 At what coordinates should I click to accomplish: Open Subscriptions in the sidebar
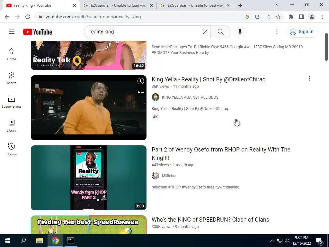[x=12, y=102]
